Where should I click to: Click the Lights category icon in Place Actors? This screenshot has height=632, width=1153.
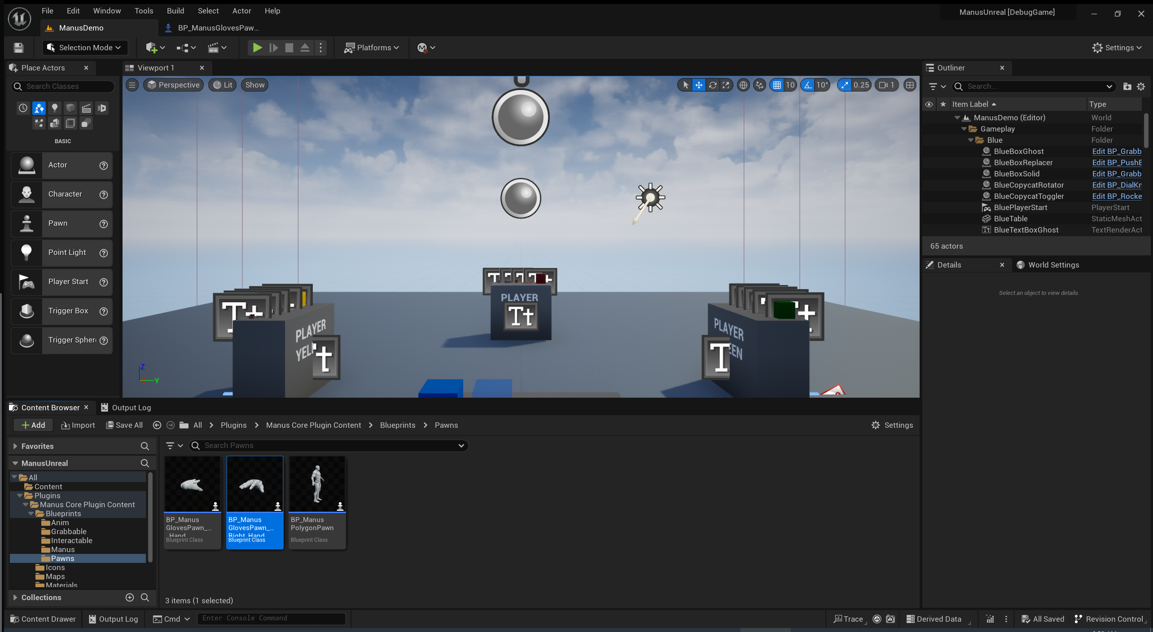click(54, 108)
